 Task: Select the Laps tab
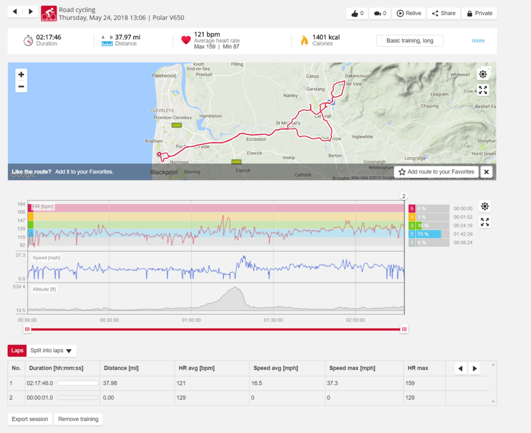(x=17, y=351)
